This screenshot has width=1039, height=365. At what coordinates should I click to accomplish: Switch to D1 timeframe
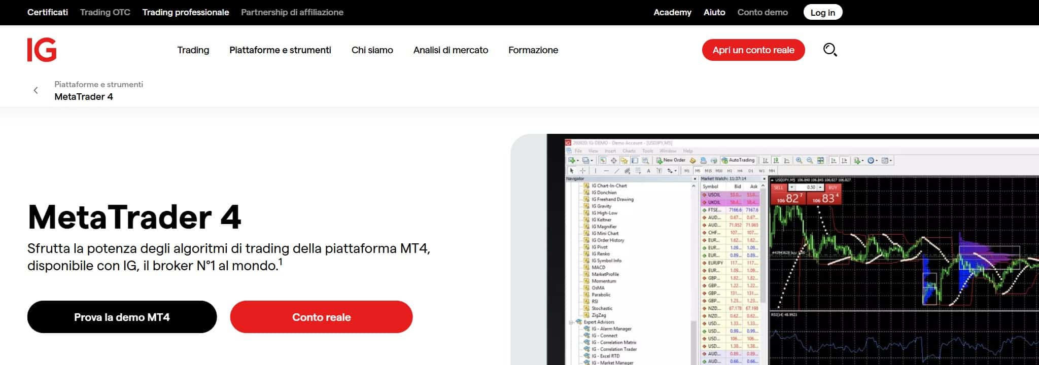[x=751, y=171]
